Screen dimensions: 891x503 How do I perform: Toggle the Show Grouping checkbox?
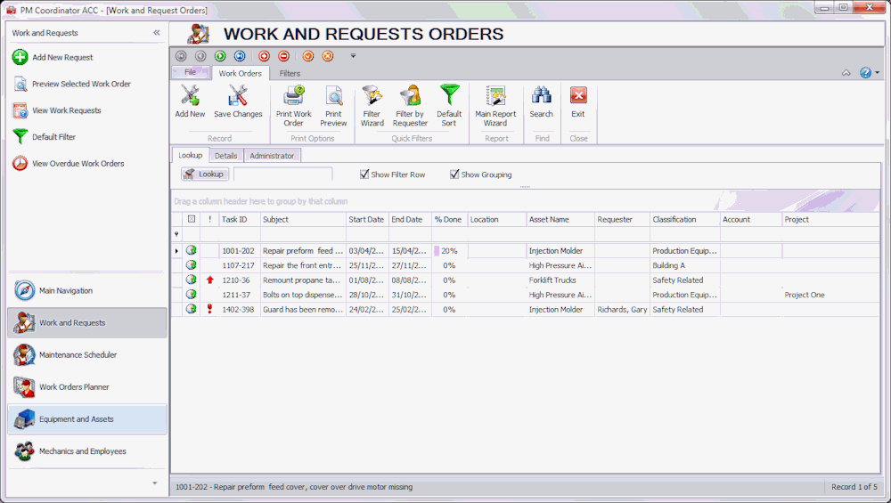(x=454, y=174)
